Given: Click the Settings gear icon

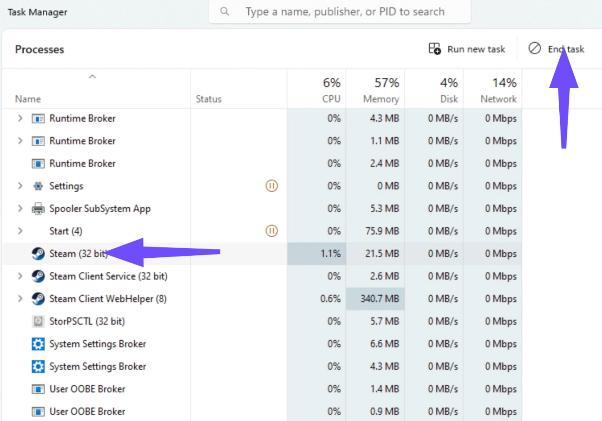Looking at the screenshot, I should click(38, 186).
